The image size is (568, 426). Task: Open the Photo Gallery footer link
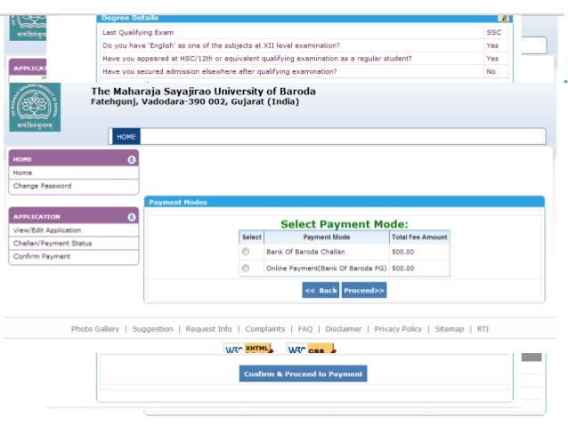tap(95, 329)
